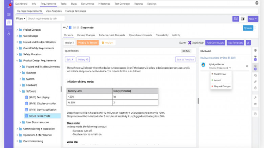The width and height of the screenshot is (264, 148).
Task: Expand the User Documentation folder chevron
Action: tap(20, 122)
